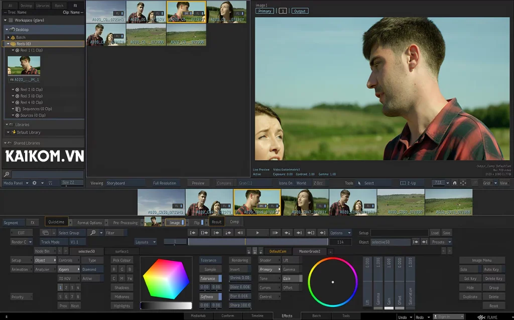Screen dimensions: 514x320
Task: Click the stacked frames icon beside Select Group
Action: (46, 233)
